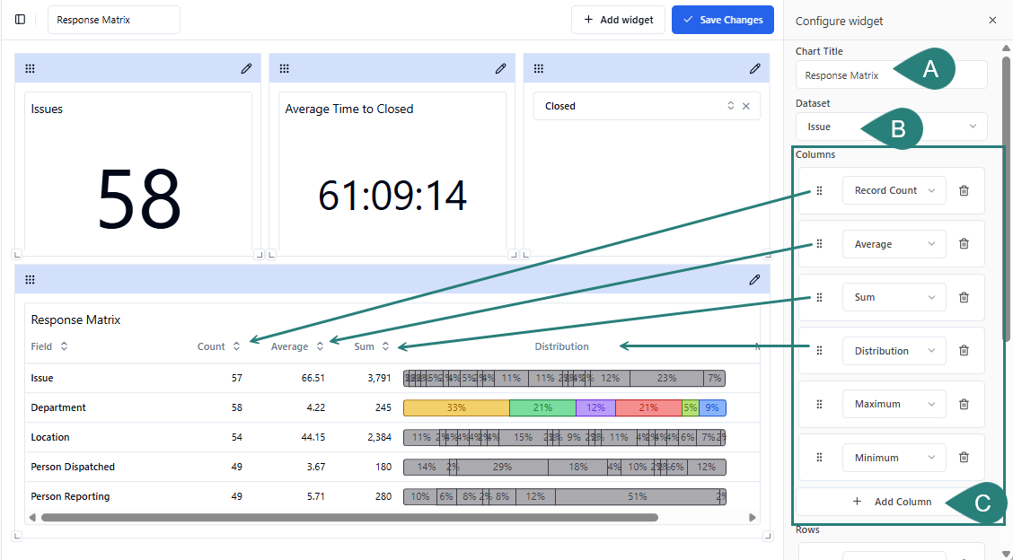Grab the drag handle for Sum column

[819, 298]
